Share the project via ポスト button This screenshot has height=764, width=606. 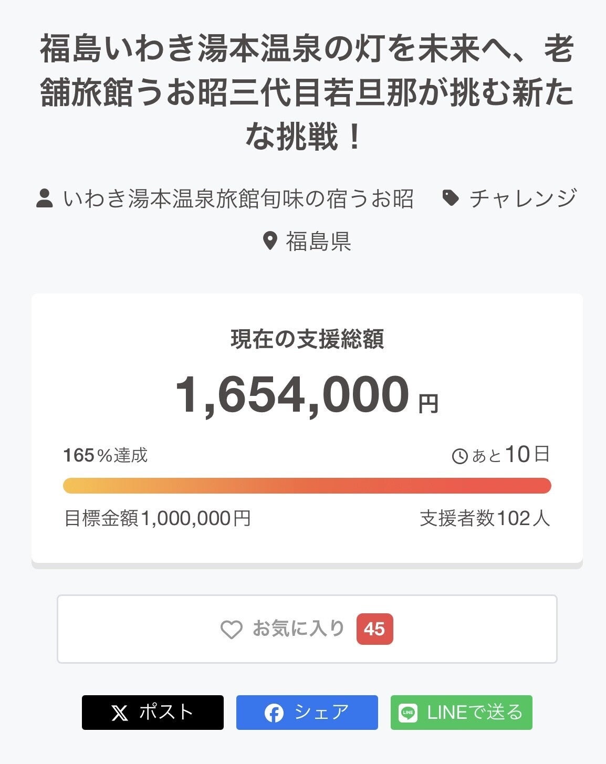pos(153,713)
